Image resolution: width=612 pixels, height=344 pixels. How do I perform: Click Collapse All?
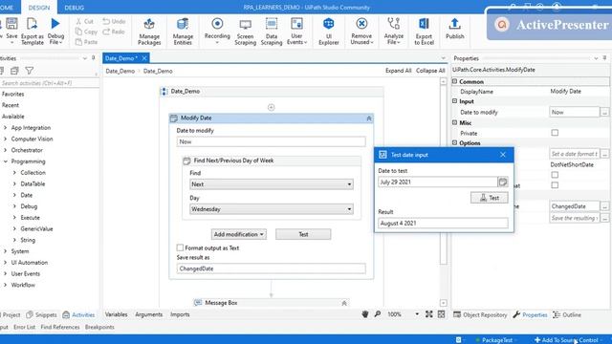430,71
